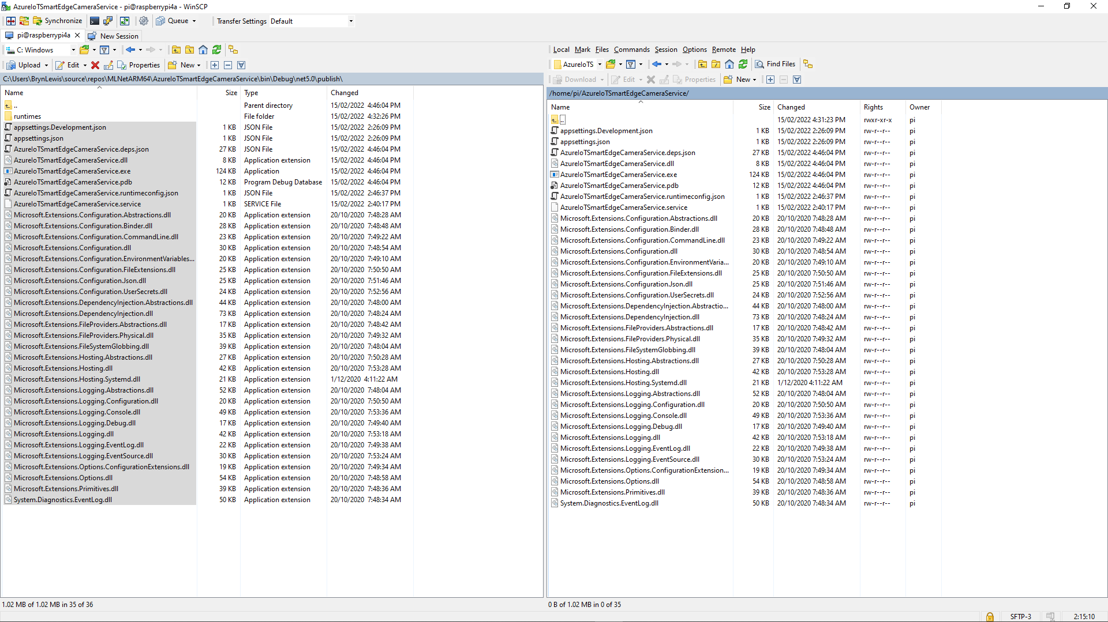Viewport: 1108px width, 622px height.
Task: Open terminal console icon in toolbar
Action: pyautogui.click(x=95, y=21)
